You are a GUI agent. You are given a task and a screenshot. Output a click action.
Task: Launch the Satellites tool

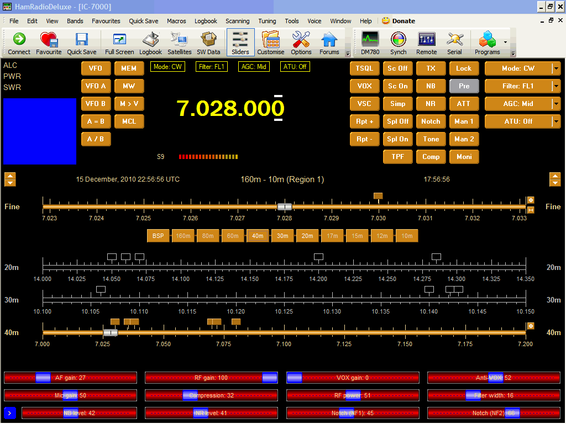pos(180,43)
